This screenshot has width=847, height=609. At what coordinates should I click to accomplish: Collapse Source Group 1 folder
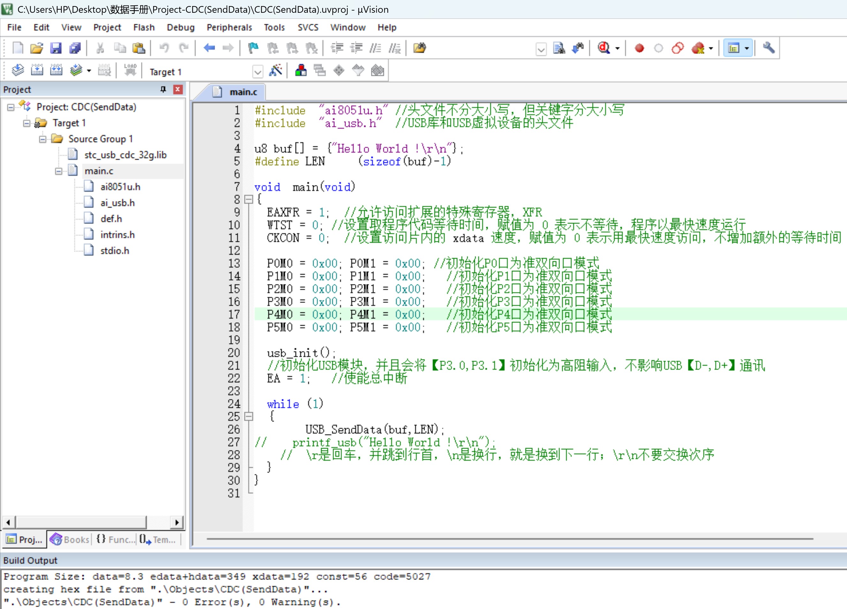click(42, 139)
